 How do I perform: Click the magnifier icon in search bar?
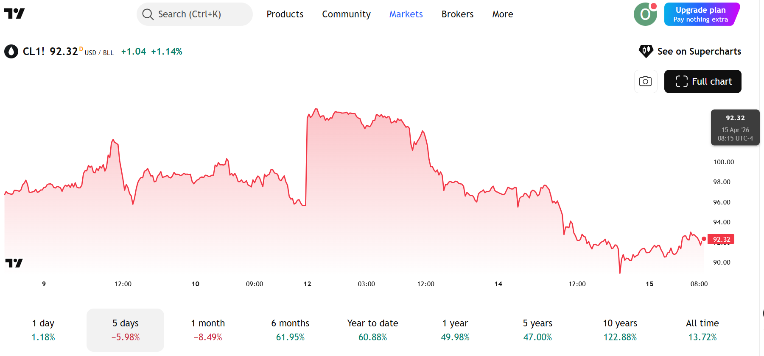click(x=148, y=14)
